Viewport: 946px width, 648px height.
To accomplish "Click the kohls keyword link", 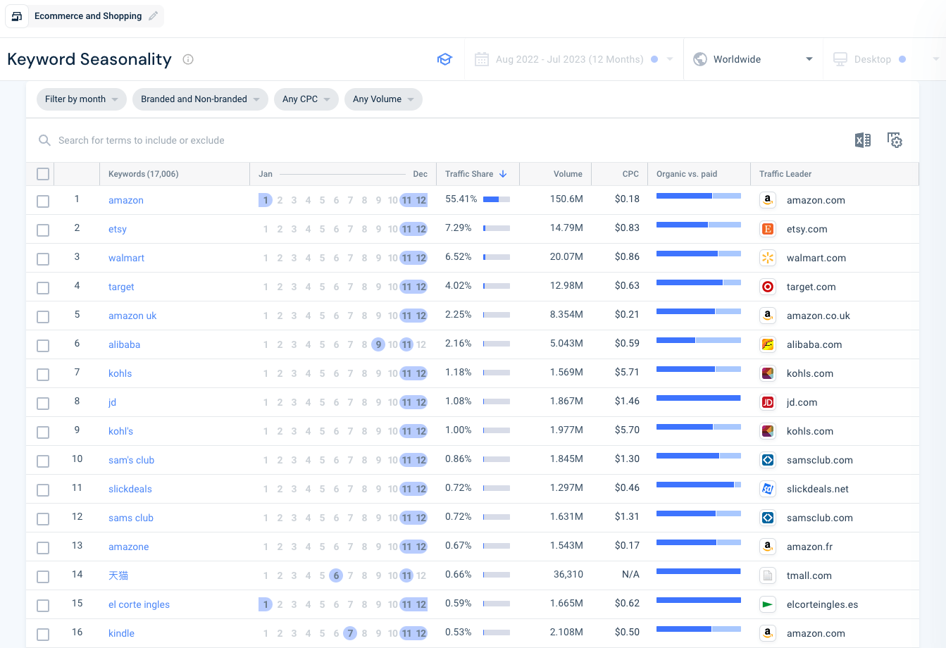I will pos(120,373).
